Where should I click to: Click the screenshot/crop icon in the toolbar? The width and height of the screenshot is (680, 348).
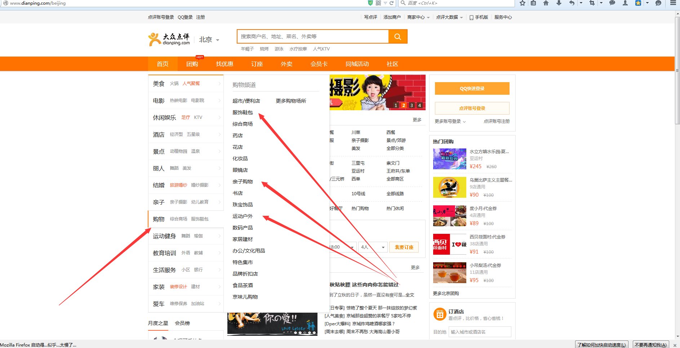591,3
